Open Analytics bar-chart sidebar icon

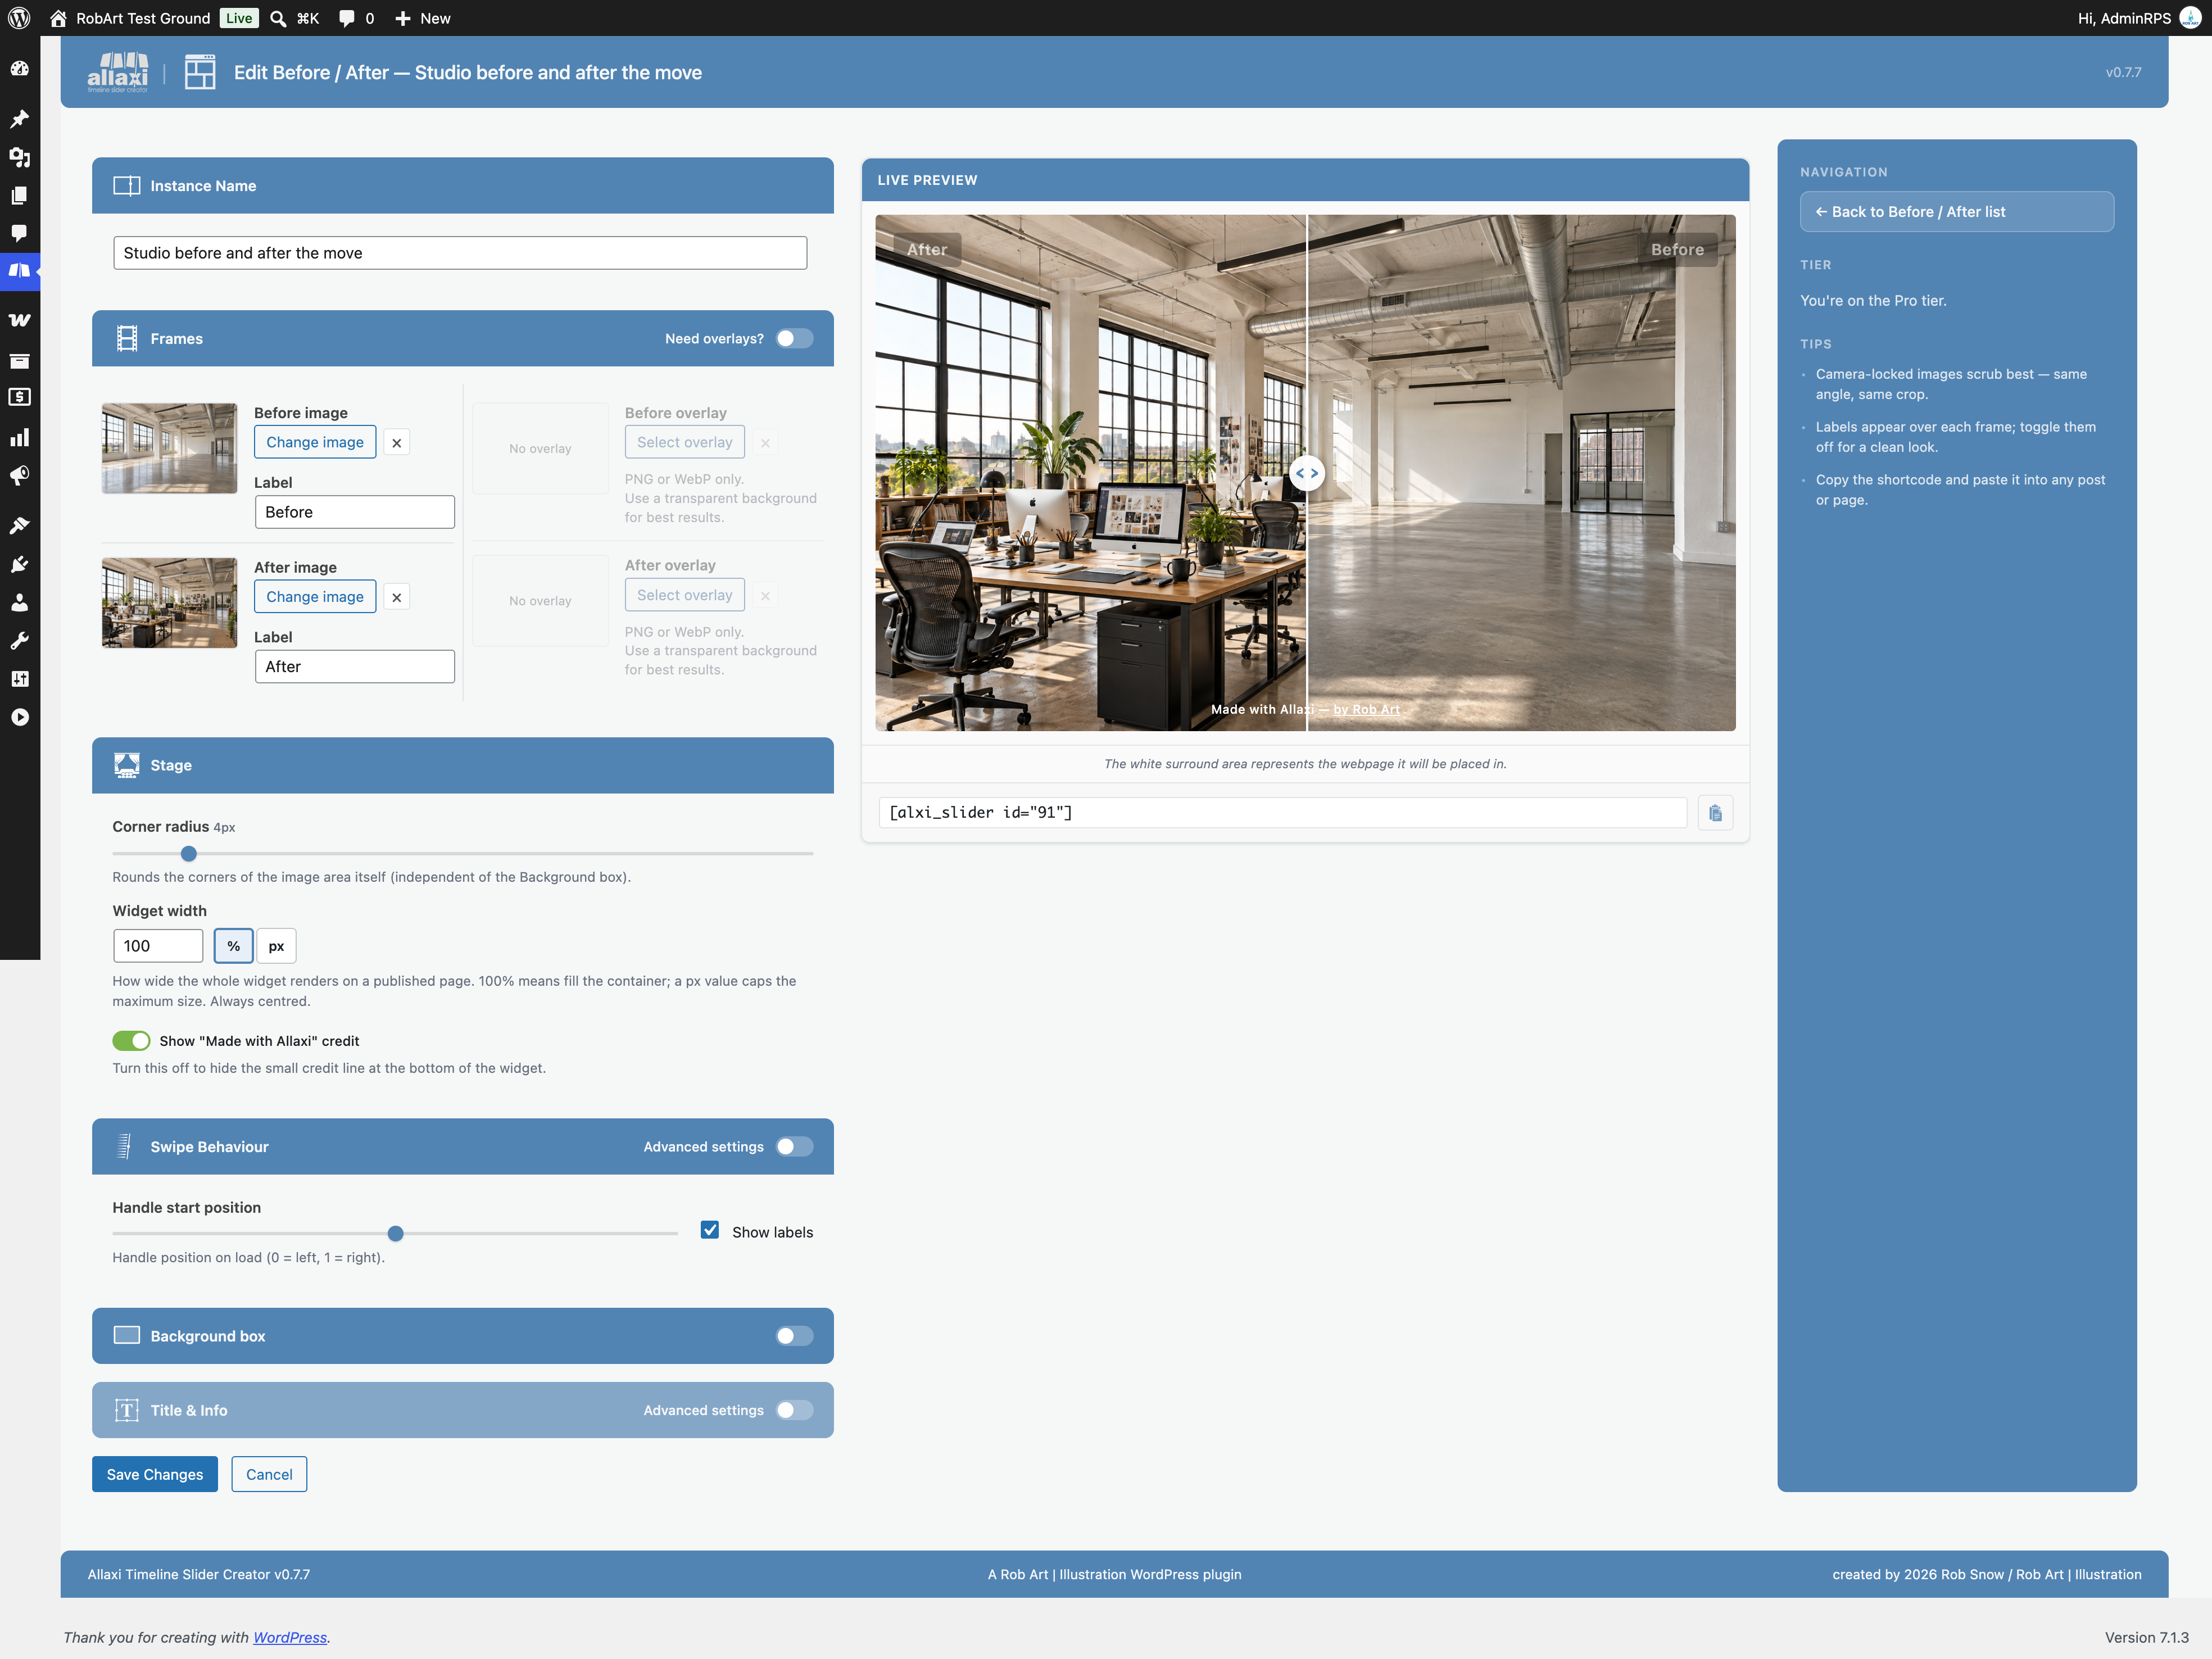point(19,437)
